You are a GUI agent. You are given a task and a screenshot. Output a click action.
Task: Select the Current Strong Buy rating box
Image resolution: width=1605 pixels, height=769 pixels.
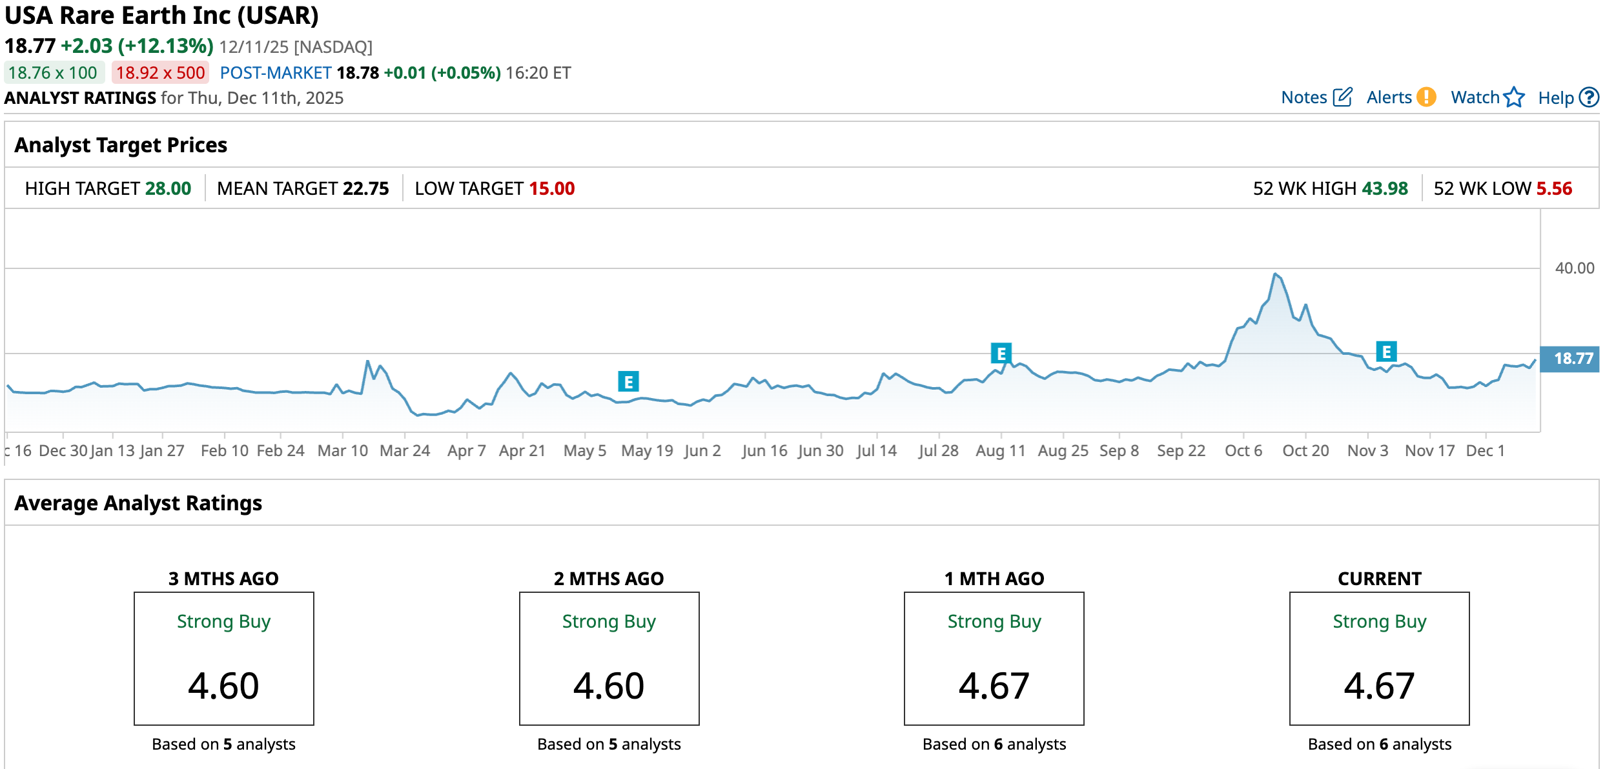tap(1379, 658)
